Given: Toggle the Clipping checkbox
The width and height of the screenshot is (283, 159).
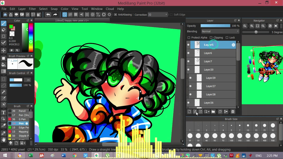Looking at the screenshot, I should [x=211, y=38].
